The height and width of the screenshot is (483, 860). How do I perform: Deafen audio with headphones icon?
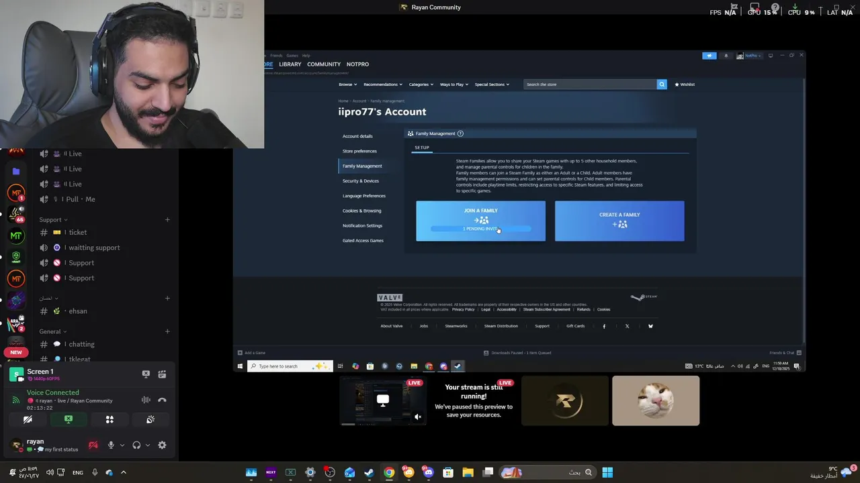pos(136,445)
